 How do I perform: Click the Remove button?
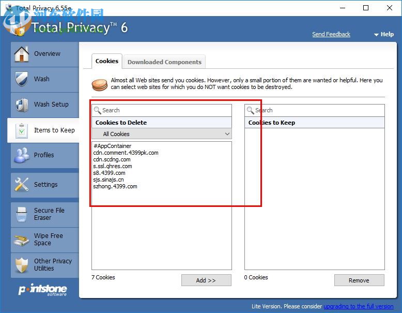pyautogui.click(x=359, y=280)
